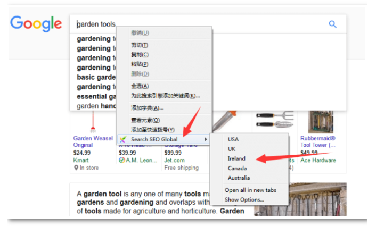Viewport: 368px width, 226px height.
Task: Select USA in the submenu
Action: coord(233,139)
